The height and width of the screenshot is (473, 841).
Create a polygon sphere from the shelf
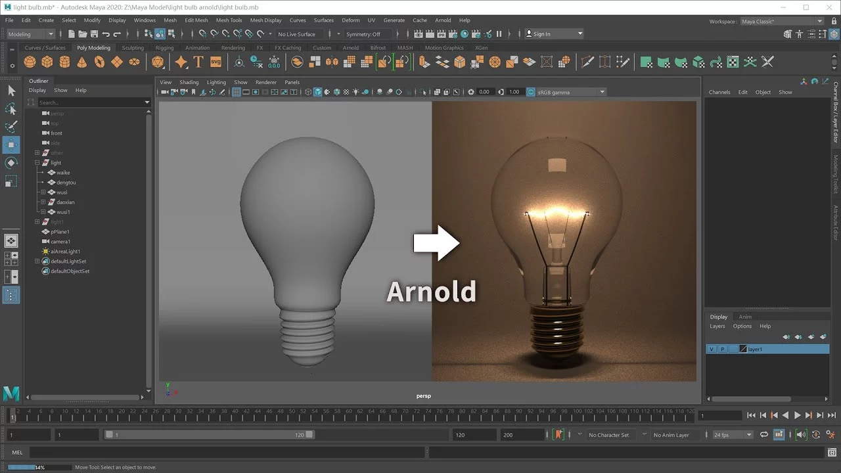30,62
